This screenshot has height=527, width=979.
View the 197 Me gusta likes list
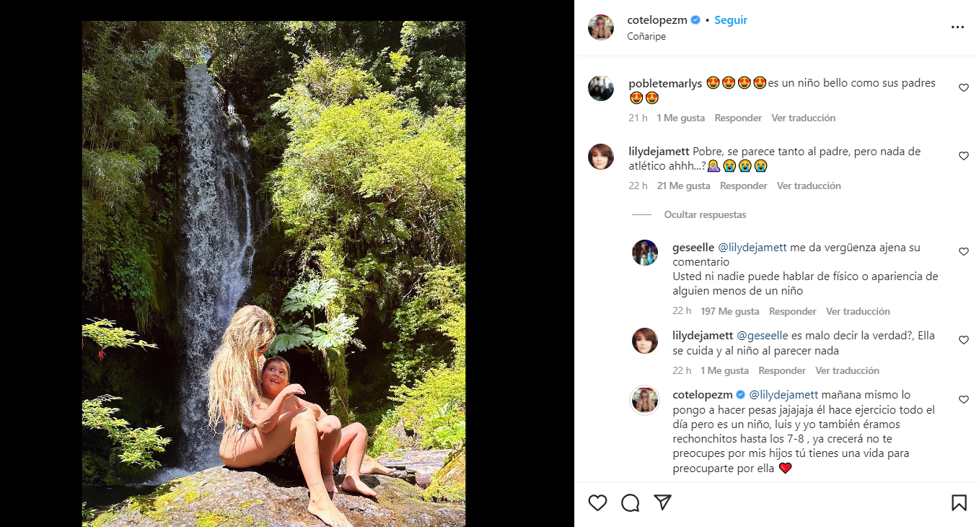[x=729, y=311]
